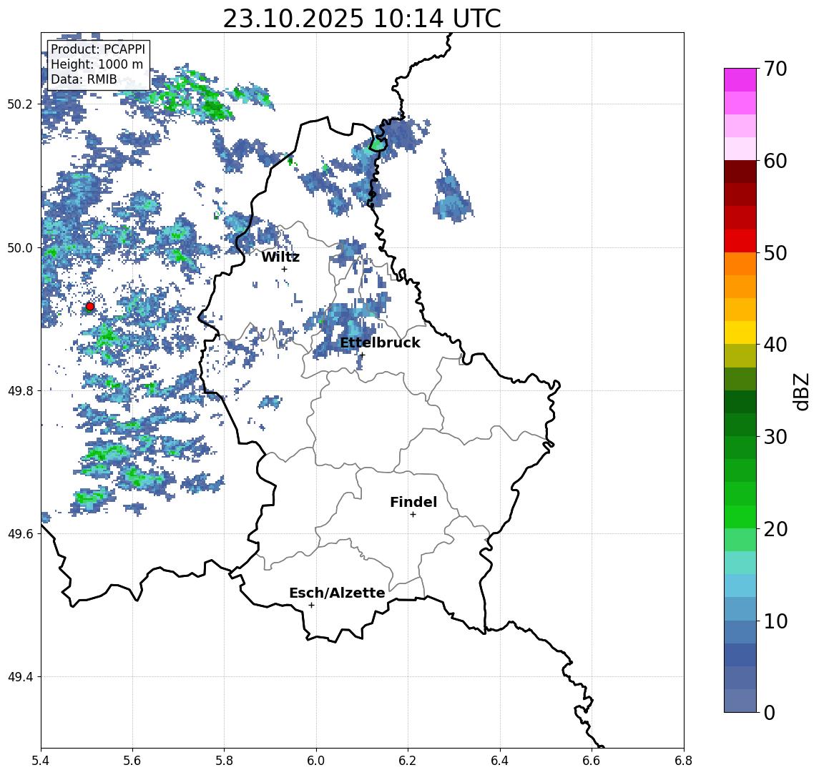Viewport: 819px width, 775px height.
Task: Click the colorbar tick label 40
Action: [775, 345]
